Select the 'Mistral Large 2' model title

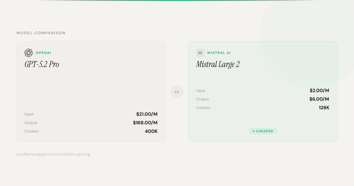pyautogui.click(x=218, y=64)
